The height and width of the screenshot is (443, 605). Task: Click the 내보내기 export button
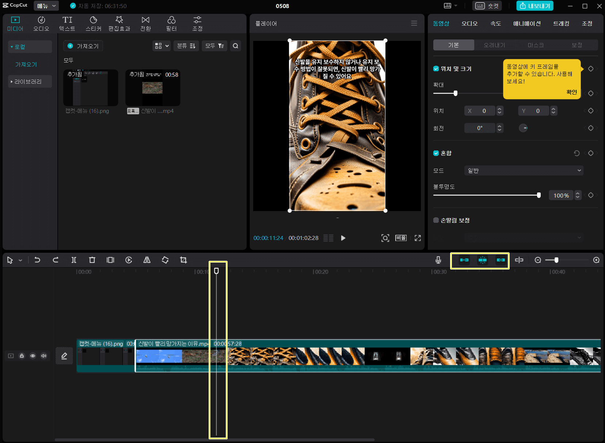535,6
